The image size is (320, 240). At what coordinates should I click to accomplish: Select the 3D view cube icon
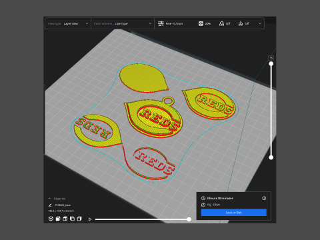pyautogui.click(x=51, y=219)
